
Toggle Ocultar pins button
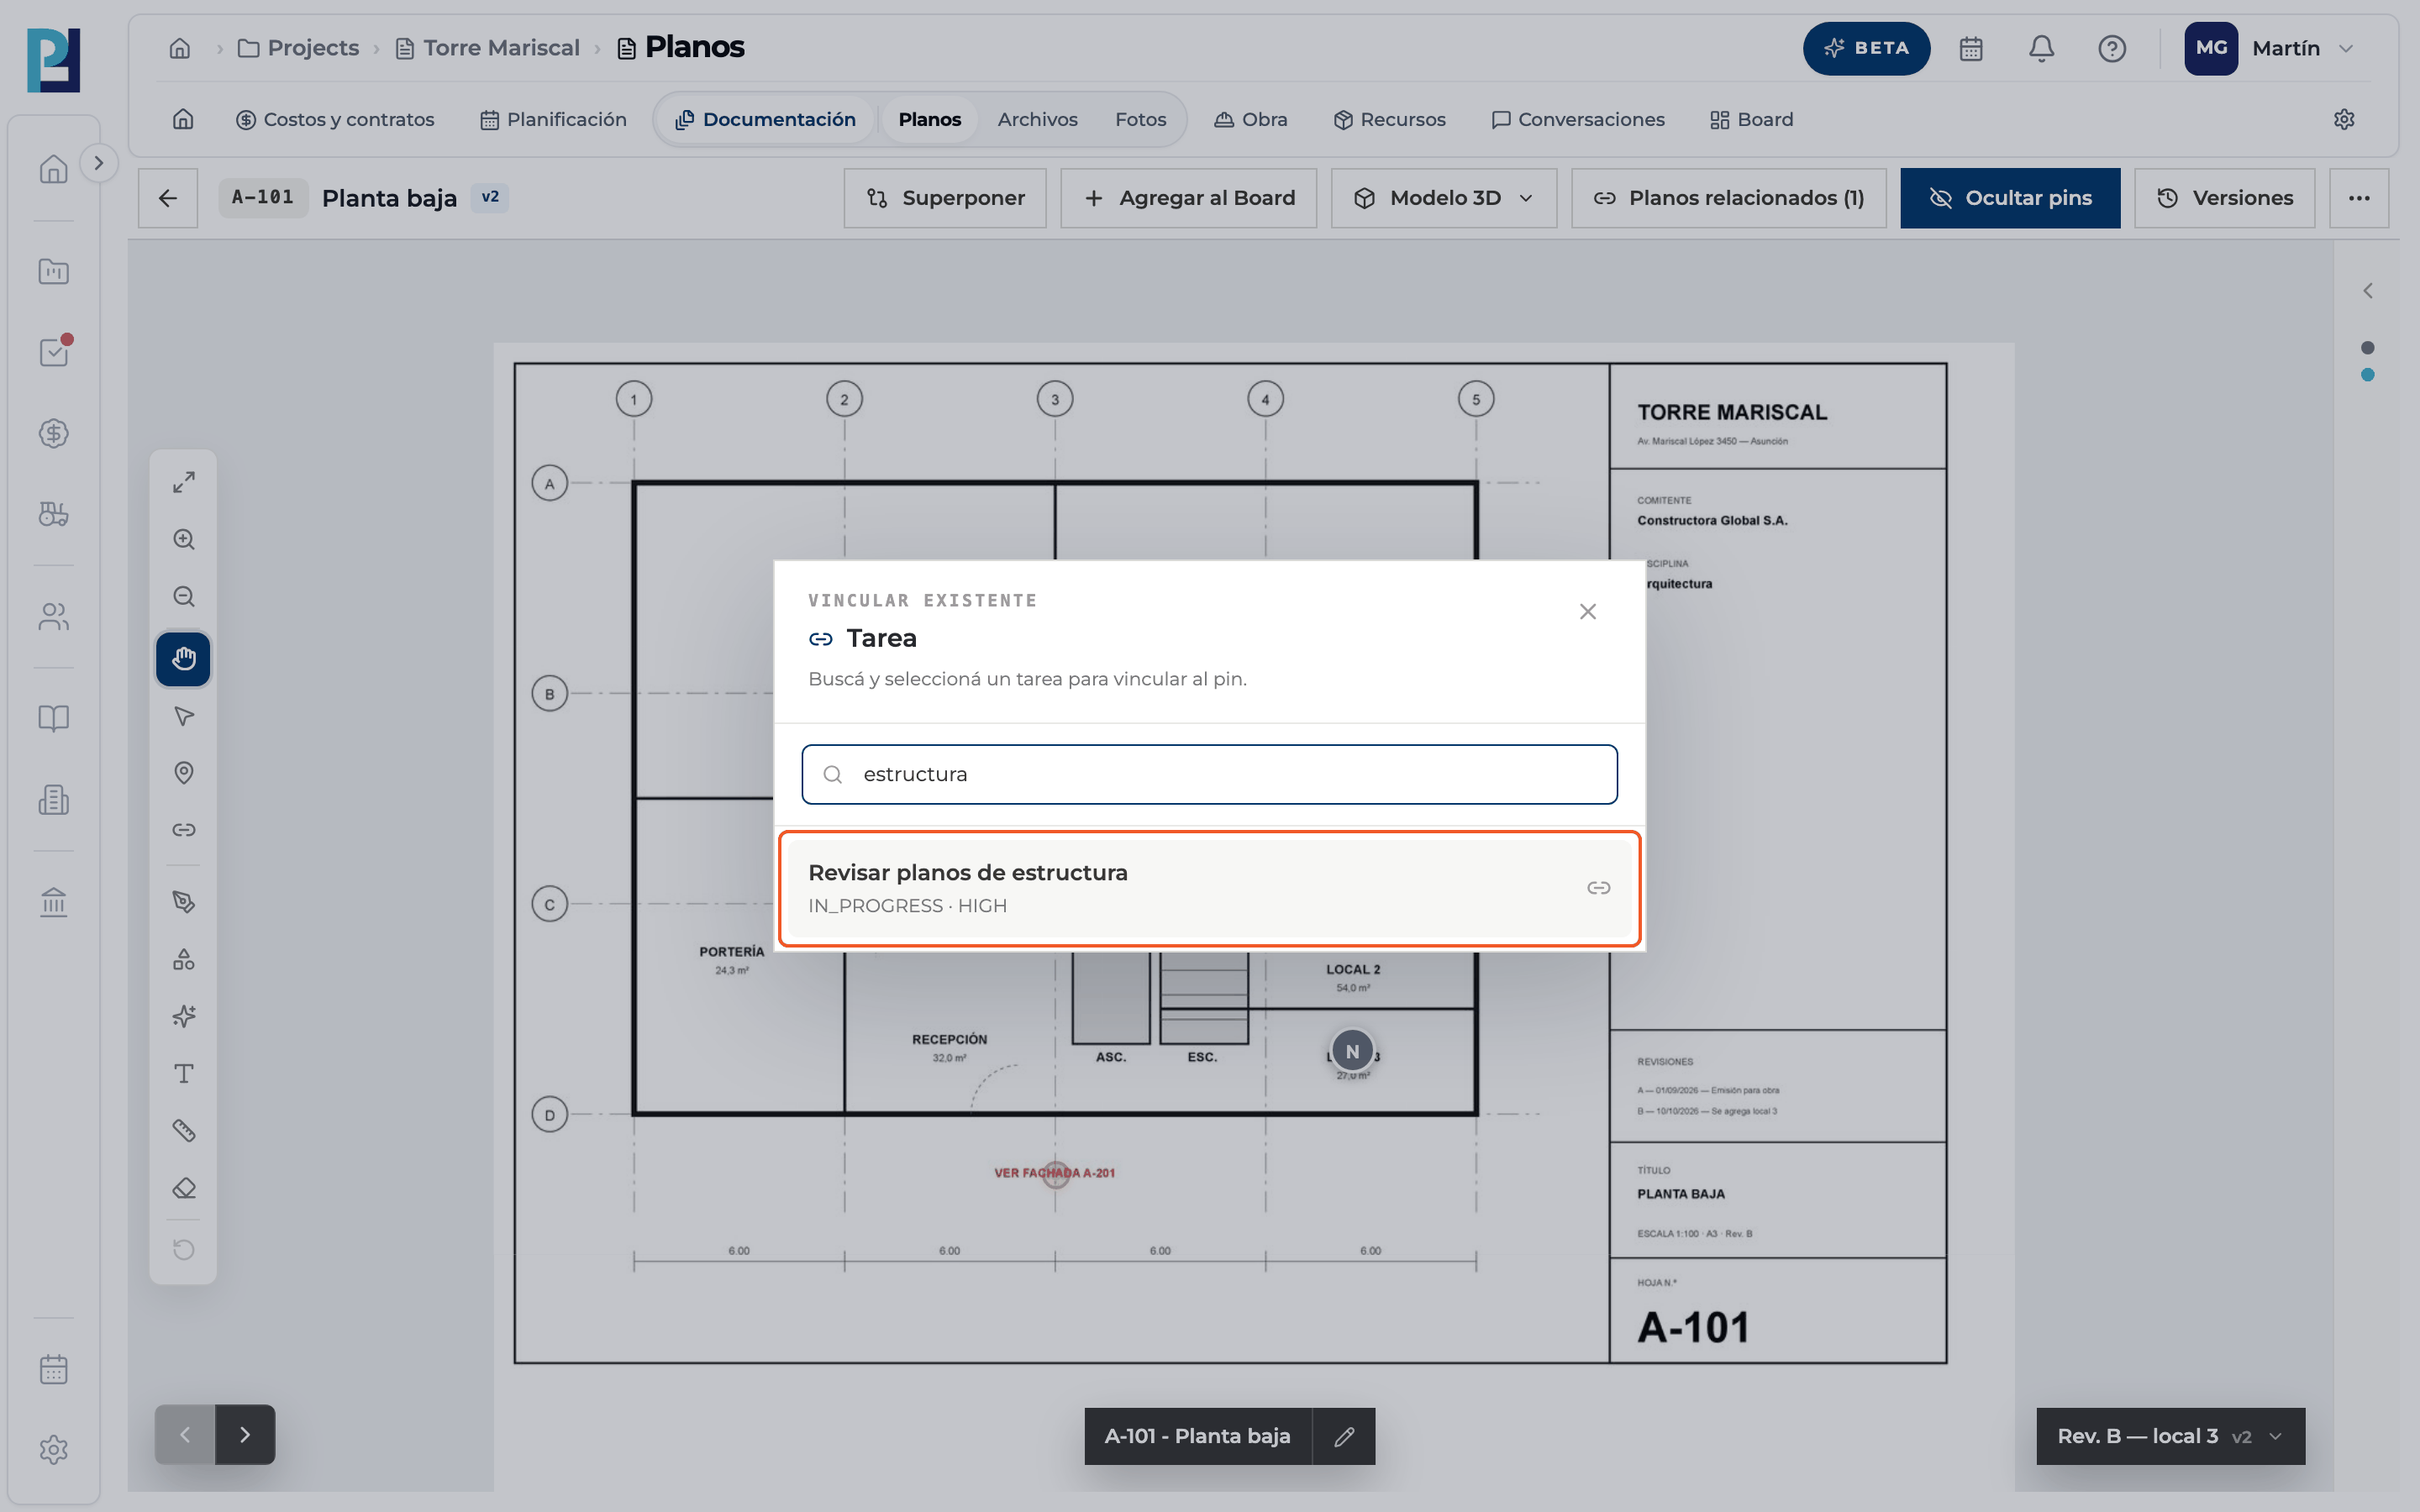pos(2010,198)
